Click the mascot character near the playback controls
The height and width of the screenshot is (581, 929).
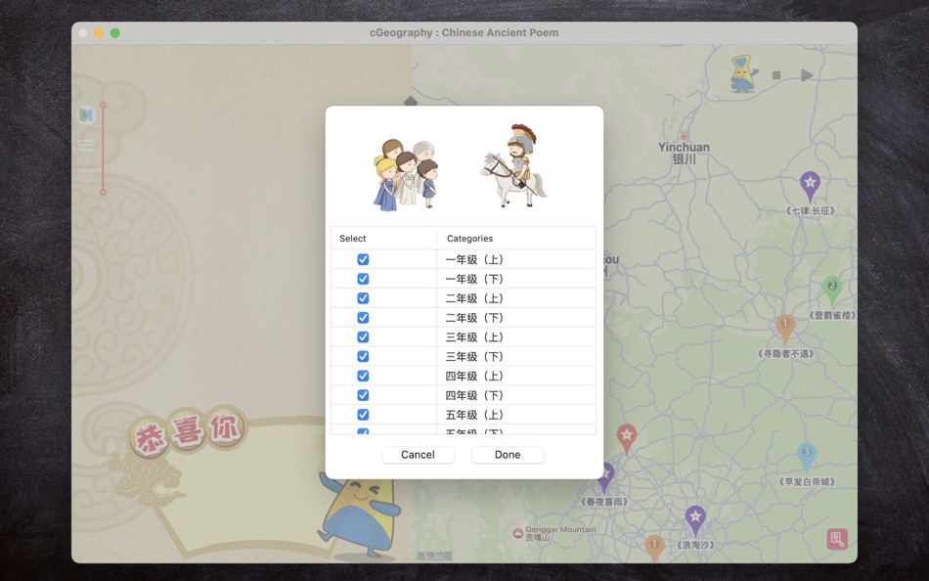point(740,74)
